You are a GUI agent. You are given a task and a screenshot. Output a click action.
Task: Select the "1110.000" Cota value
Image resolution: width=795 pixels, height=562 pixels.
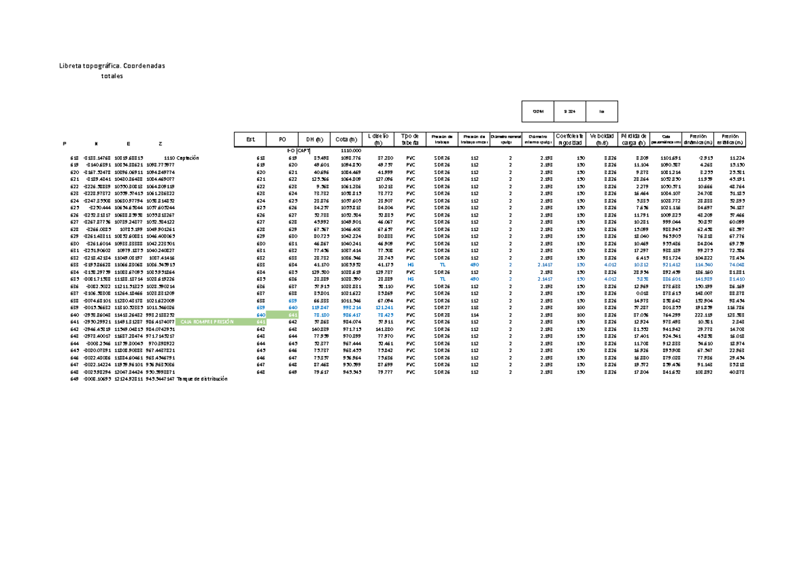click(x=350, y=152)
